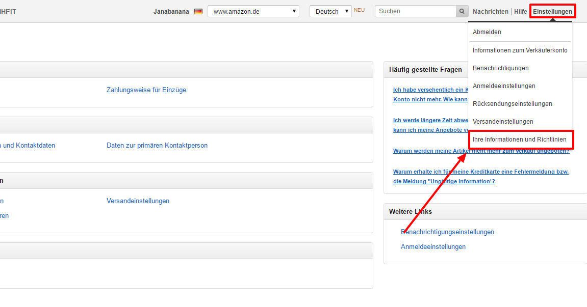Viewport: 587px width, 307px height.
Task: Select Ihre Informationen und Richtlinien
Action: (520, 139)
